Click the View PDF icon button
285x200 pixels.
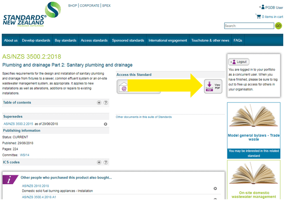pos(213,87)
